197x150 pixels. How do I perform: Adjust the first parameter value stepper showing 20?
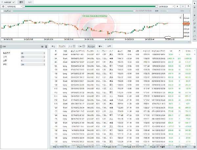tap(33, 53)
